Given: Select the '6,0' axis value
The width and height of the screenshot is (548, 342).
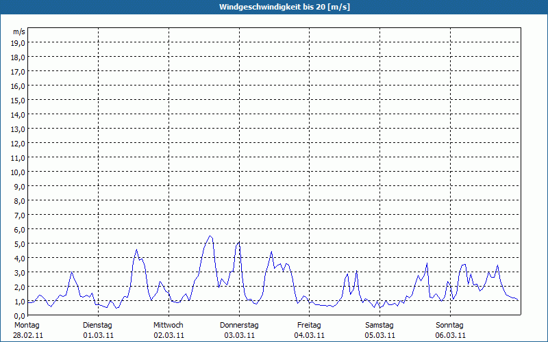Looking at the screenshot, I should click(20, 230).
